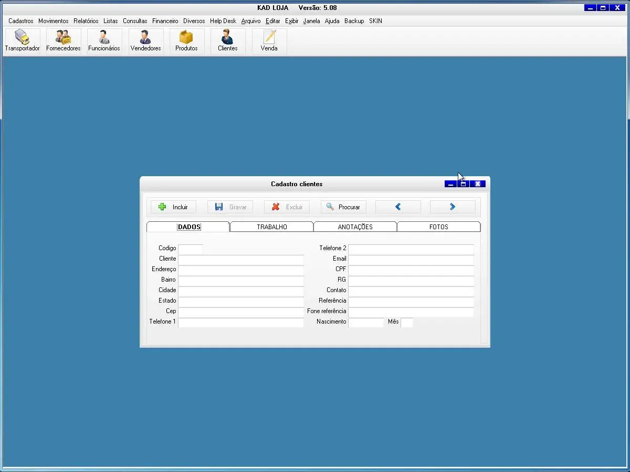Focus the Endereço field
Image resolution: width=630 pixels, height=472 pixels.
(x=241, y=270)
